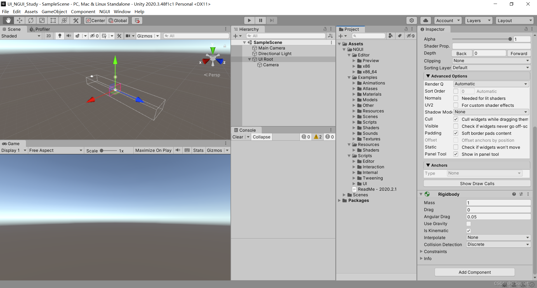
Task: Search by label in Project
Action: (x=400, y=36)
